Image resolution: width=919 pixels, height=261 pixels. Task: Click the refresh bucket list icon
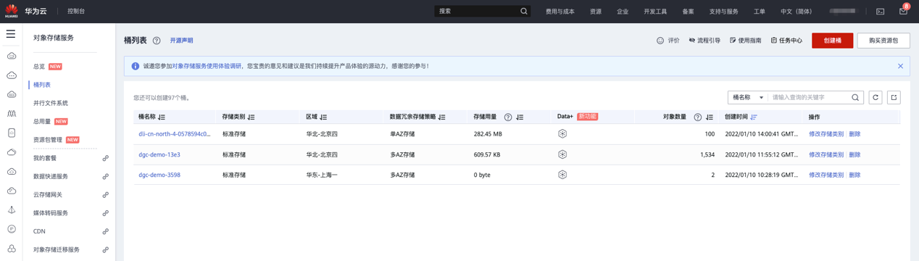point(876,97)
